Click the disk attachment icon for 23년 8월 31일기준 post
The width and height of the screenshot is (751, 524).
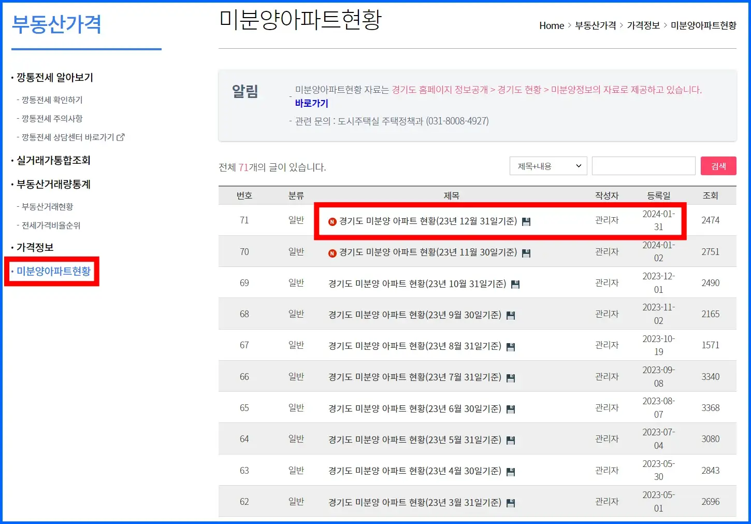click(x=511, y=347)
